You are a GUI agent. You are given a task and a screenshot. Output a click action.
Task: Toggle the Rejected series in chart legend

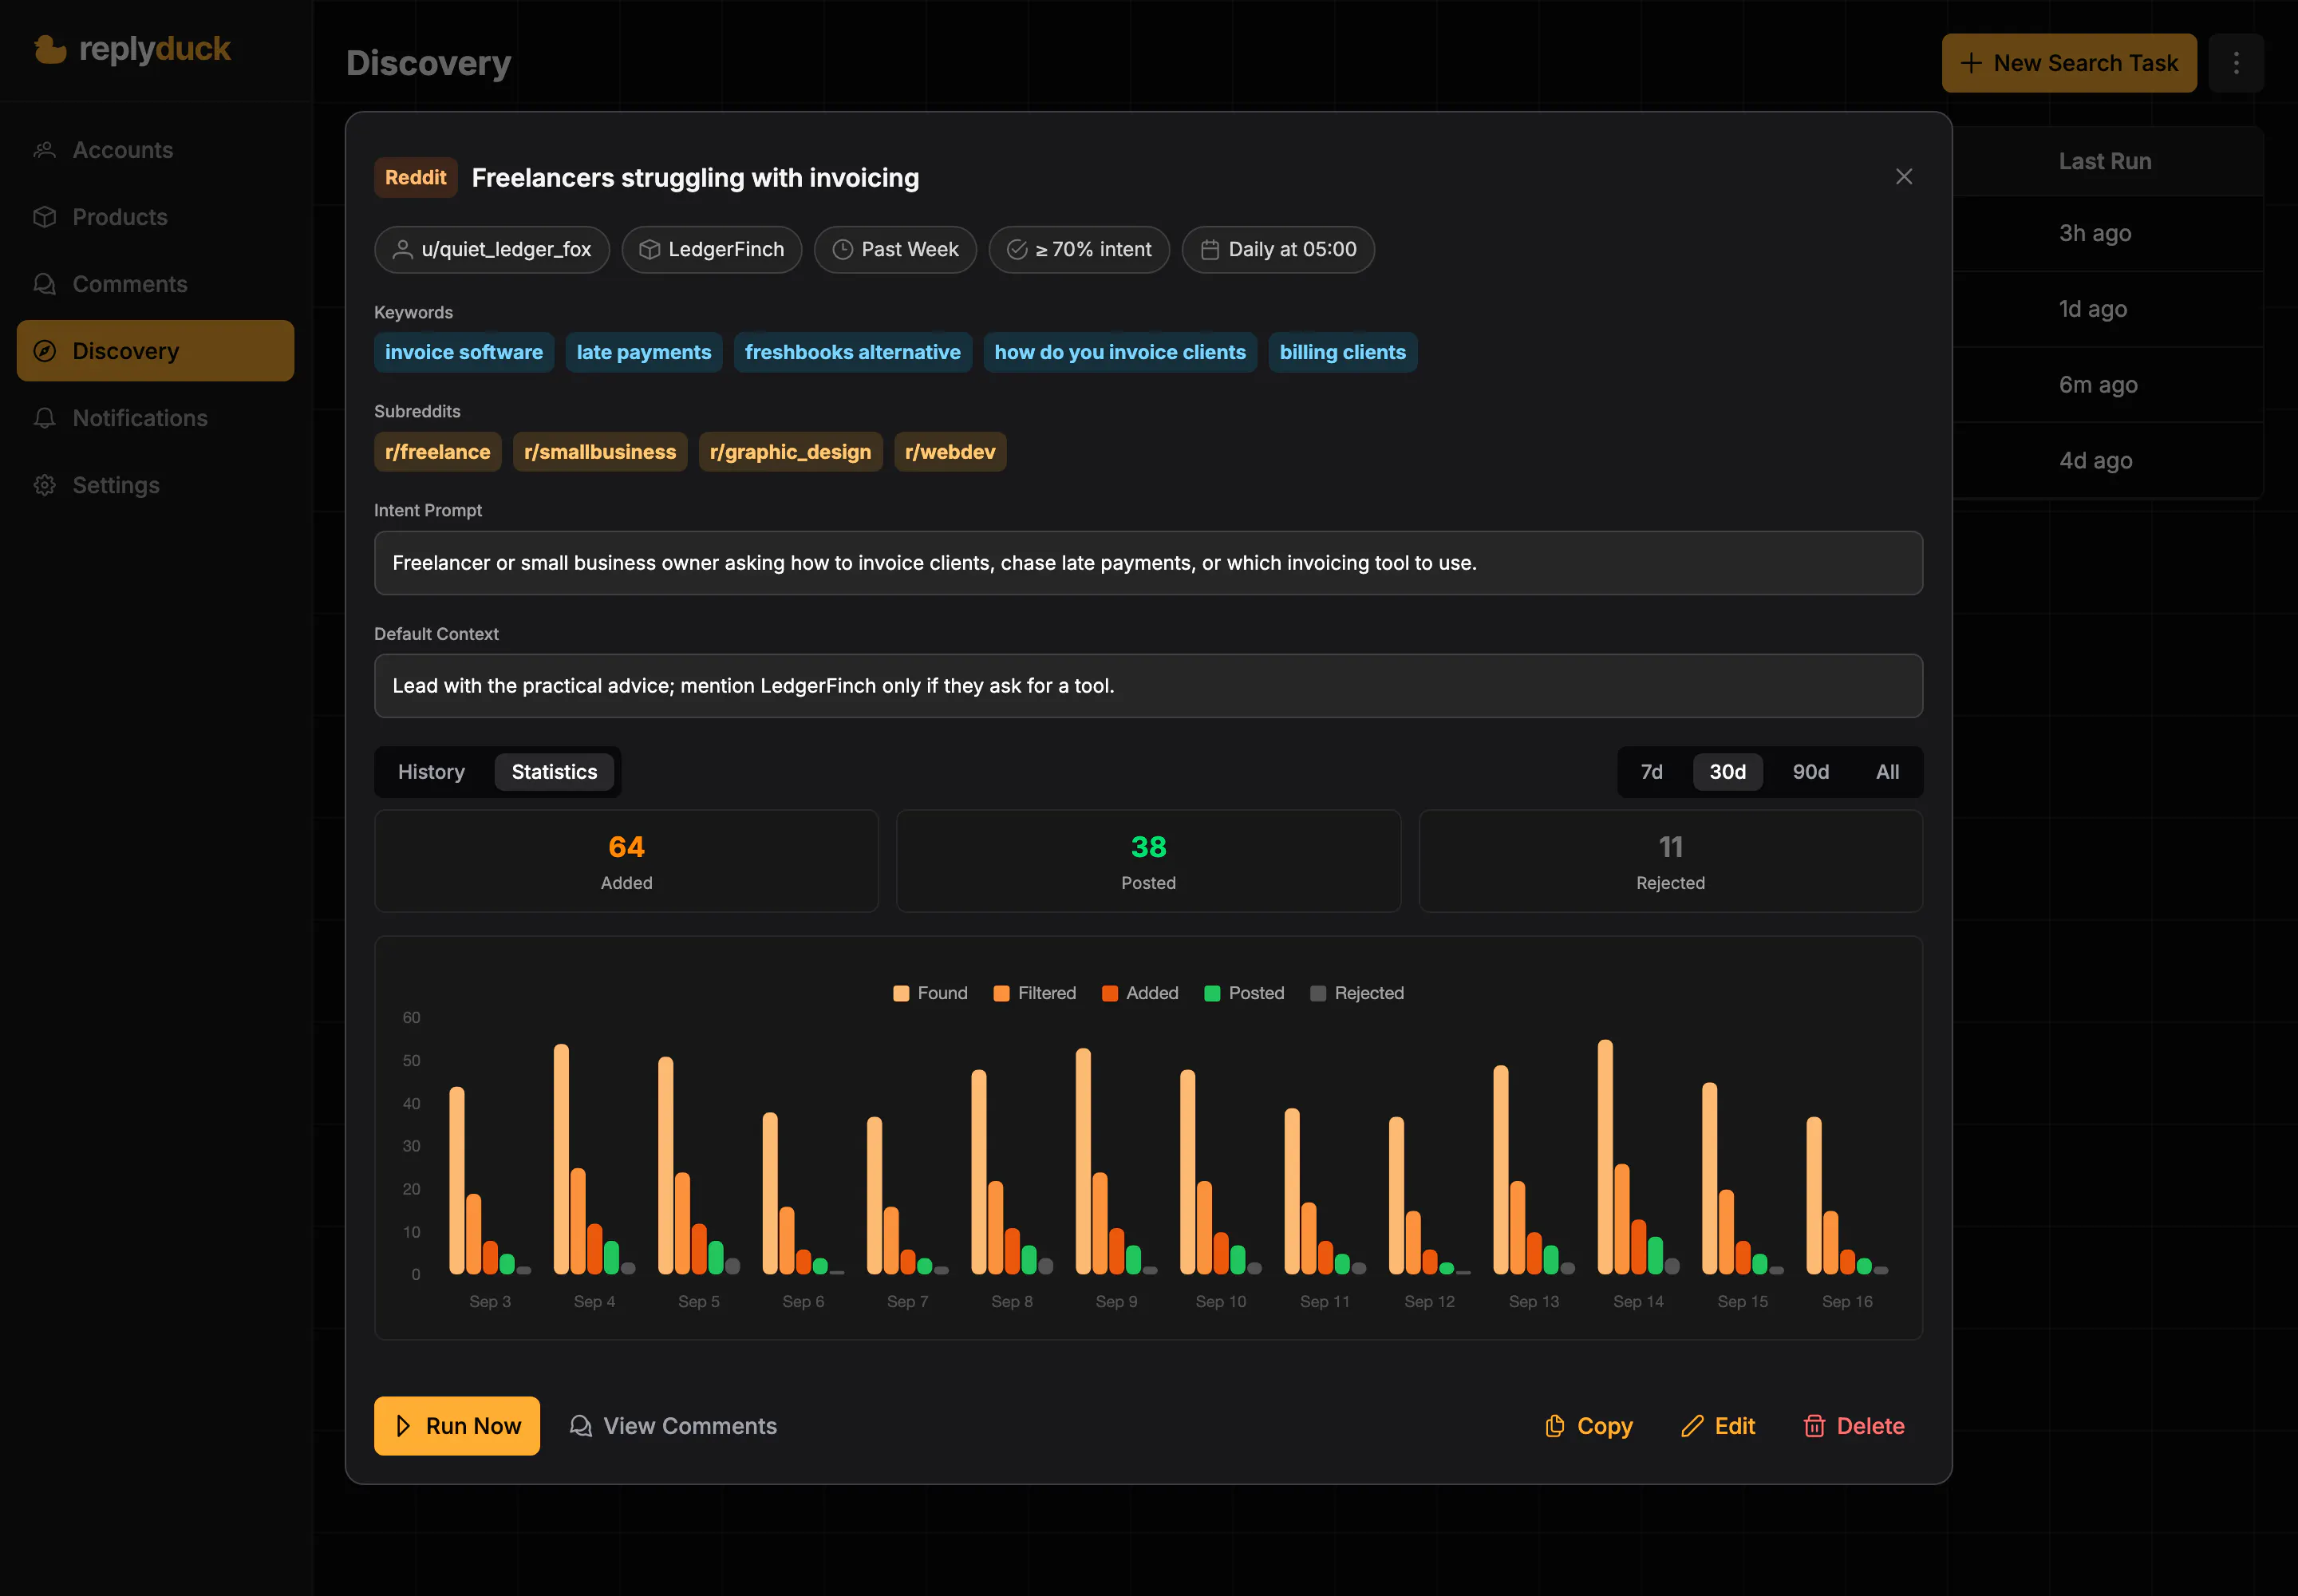(1357, 993)
